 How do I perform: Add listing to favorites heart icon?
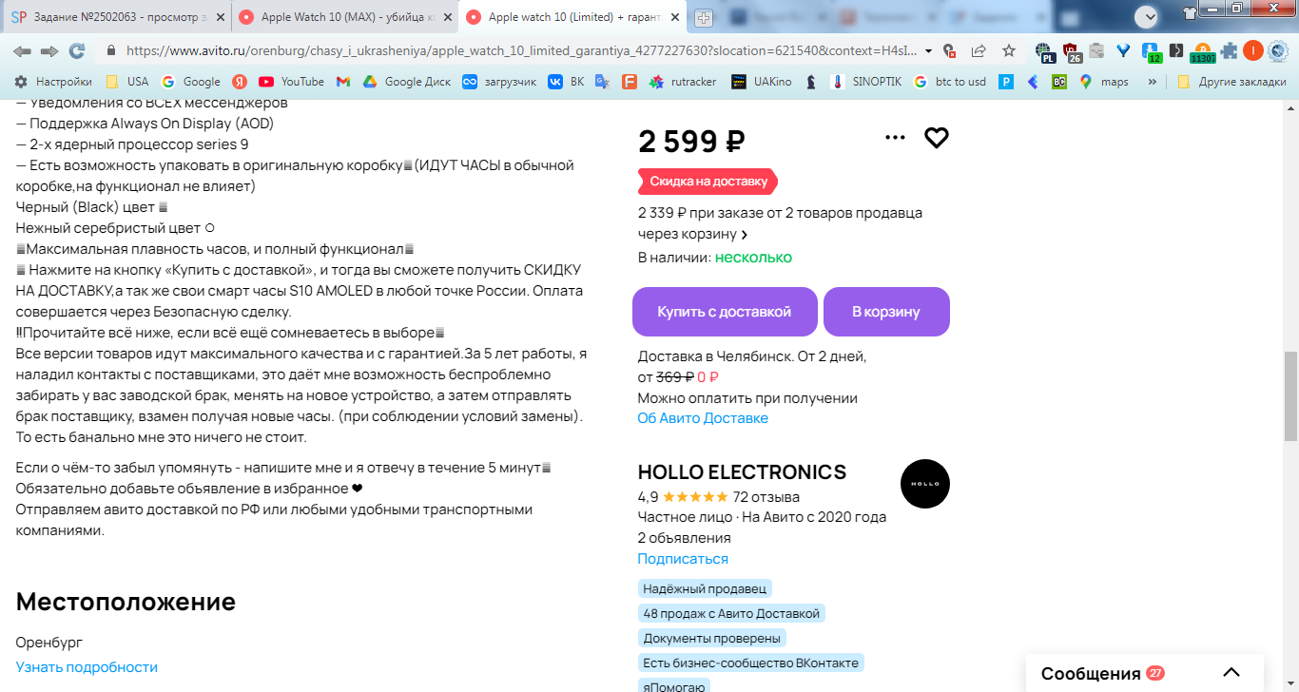[937, 138]
